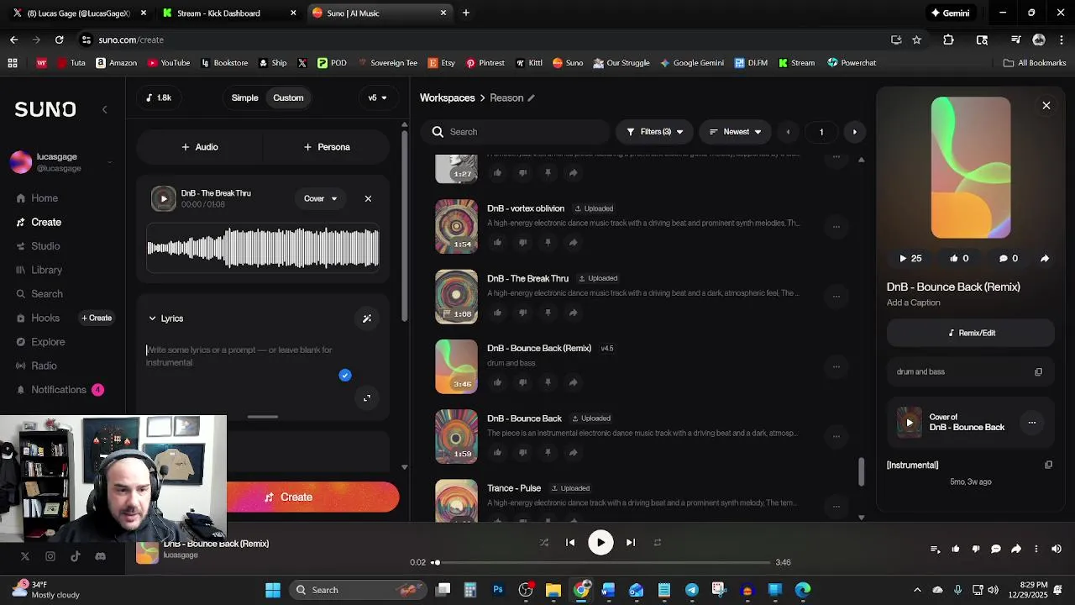This screenshot has width=1075, height=605.
Task: Click the Hooks + Create button
Action: click(97, 318)
